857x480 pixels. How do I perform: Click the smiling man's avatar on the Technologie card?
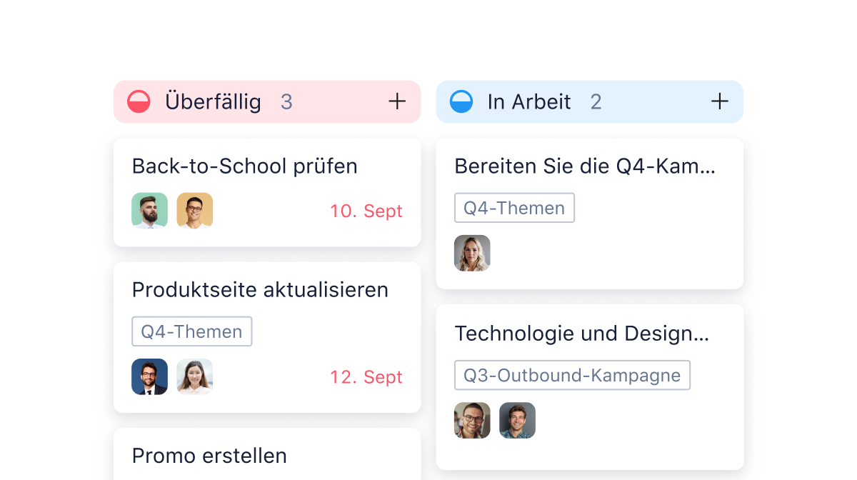517,420
